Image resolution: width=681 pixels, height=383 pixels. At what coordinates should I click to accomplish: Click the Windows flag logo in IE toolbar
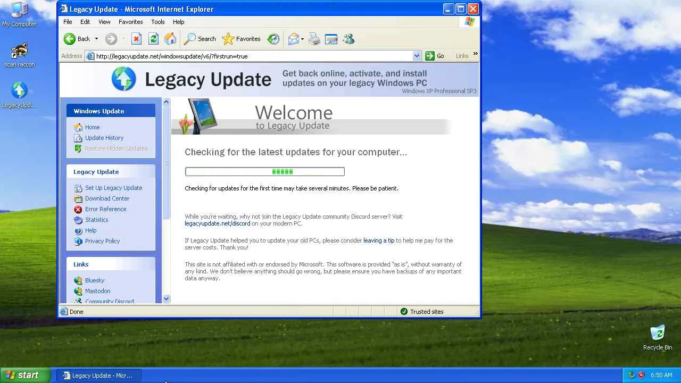[469, 22]
